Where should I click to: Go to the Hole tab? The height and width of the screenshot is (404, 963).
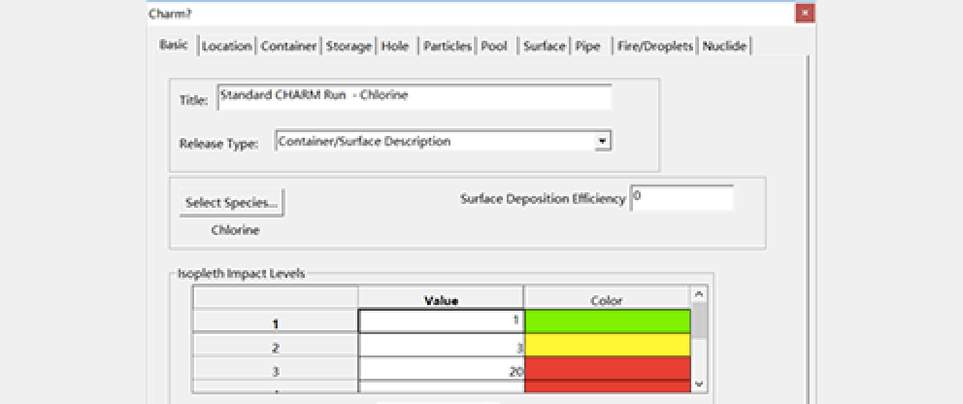click(395, 47)
